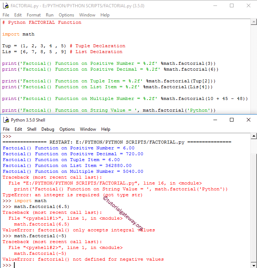Click traceback line 'File "<pyshell#1>"'
257x268 pixels.
click(x=66, y=218)
